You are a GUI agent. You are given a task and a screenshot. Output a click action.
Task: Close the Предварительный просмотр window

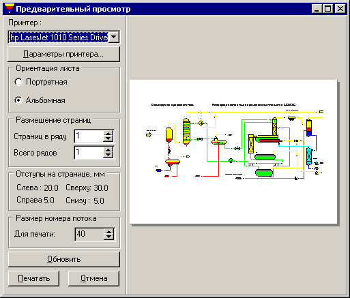(x=340, y=9)
